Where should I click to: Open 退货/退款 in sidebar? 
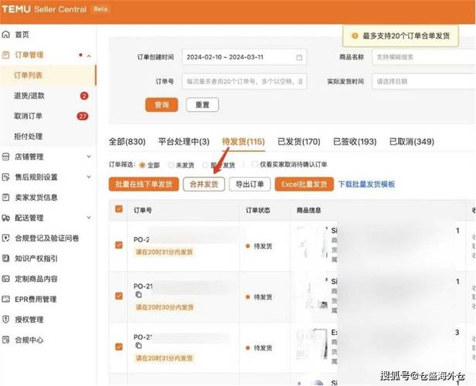(x=48, y=96)
